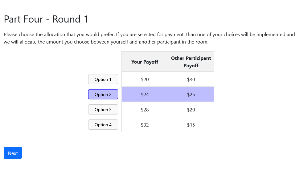Click the $28 Your Payoff cell
Image resolution: width=299 pixels, height=171 pixels.
[145, 110]
